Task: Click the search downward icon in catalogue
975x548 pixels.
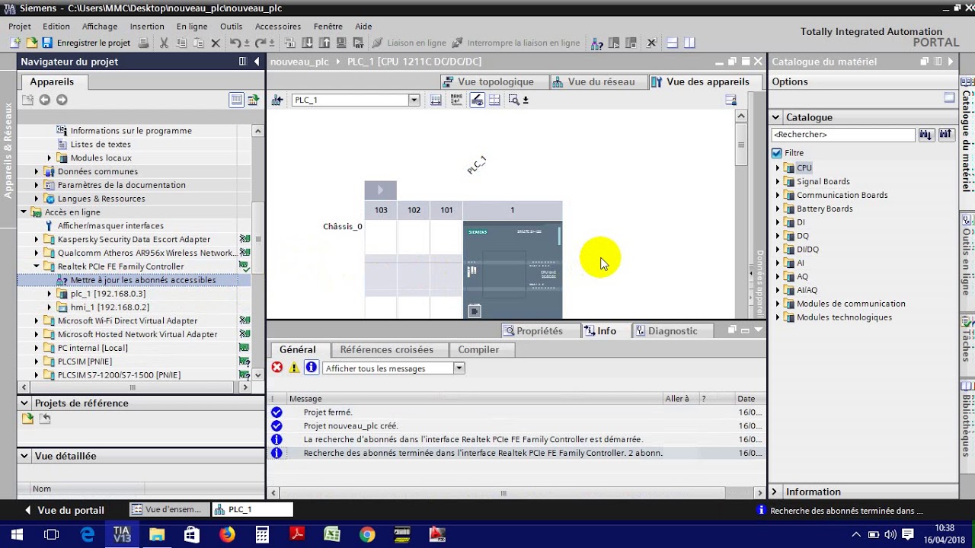Action: [x=925, y=135]
